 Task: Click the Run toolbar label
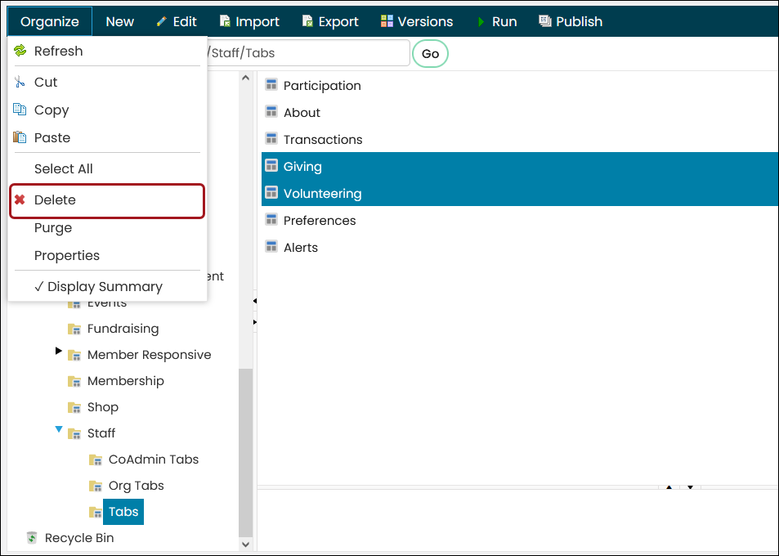[x=504, y=21]
